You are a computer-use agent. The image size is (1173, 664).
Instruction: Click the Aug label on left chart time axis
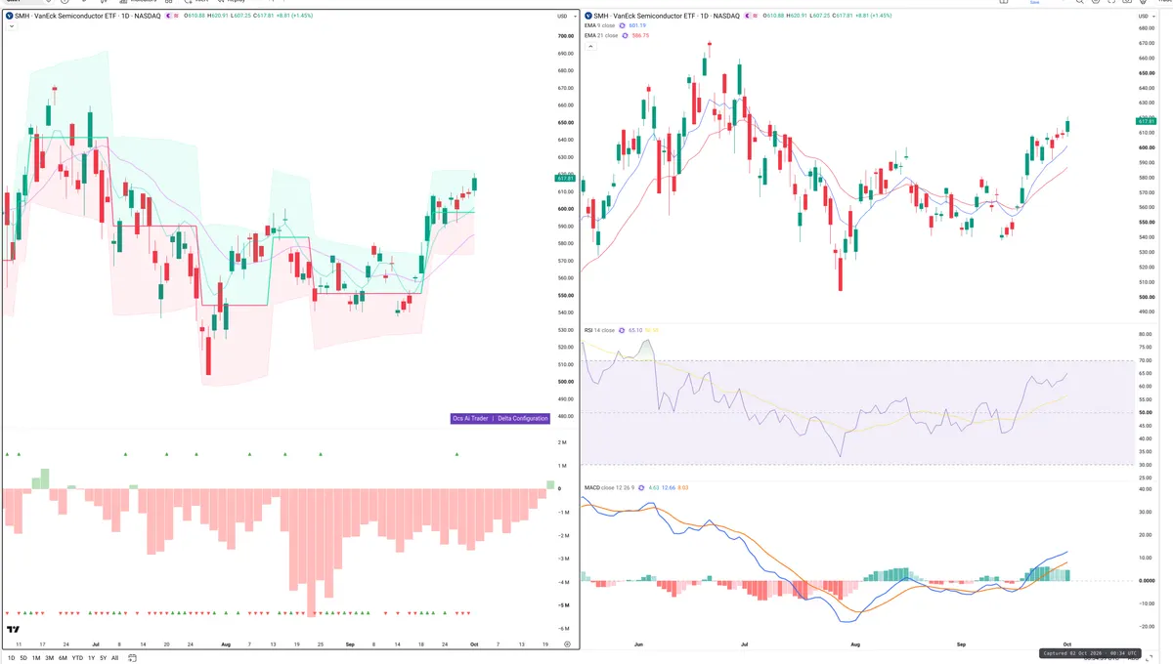[227, 644]
